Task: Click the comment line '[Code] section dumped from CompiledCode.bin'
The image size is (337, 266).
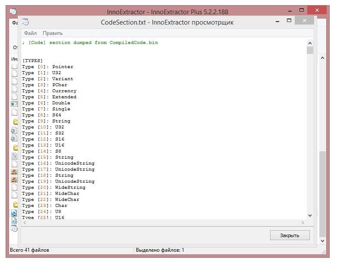Action: tap(90, 43)
